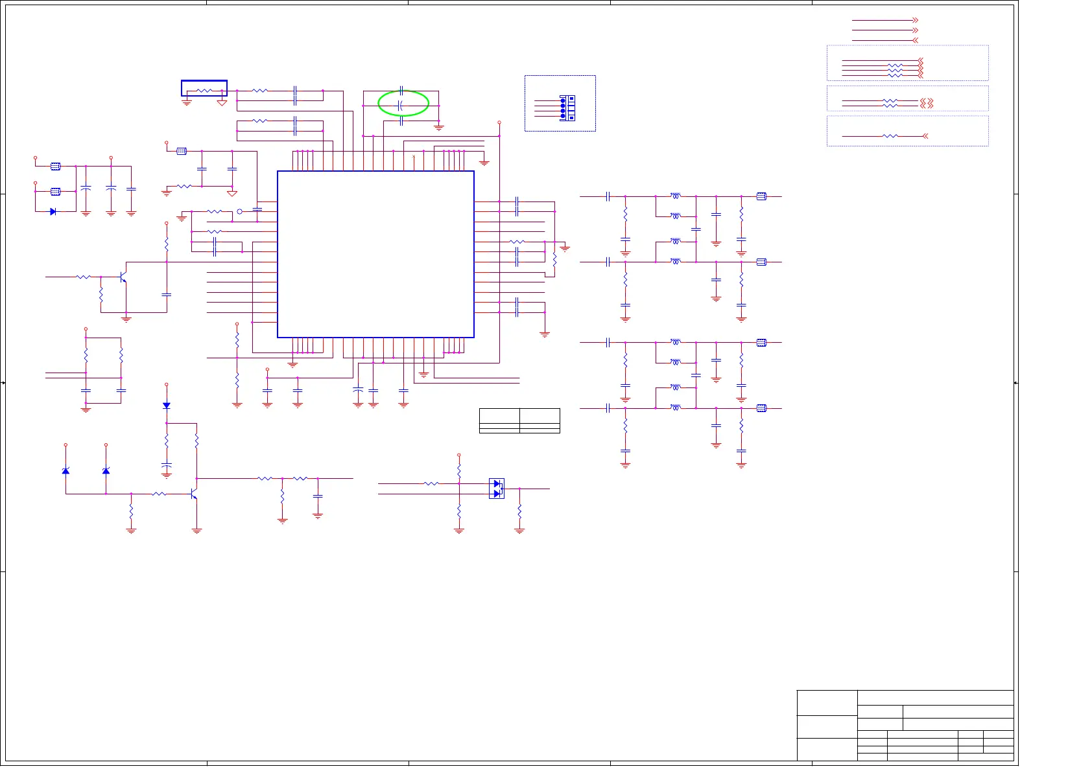Select the single diode below the two ferrite beads
The height and width of the screenshot is (771, 1092).
(53, 212)
